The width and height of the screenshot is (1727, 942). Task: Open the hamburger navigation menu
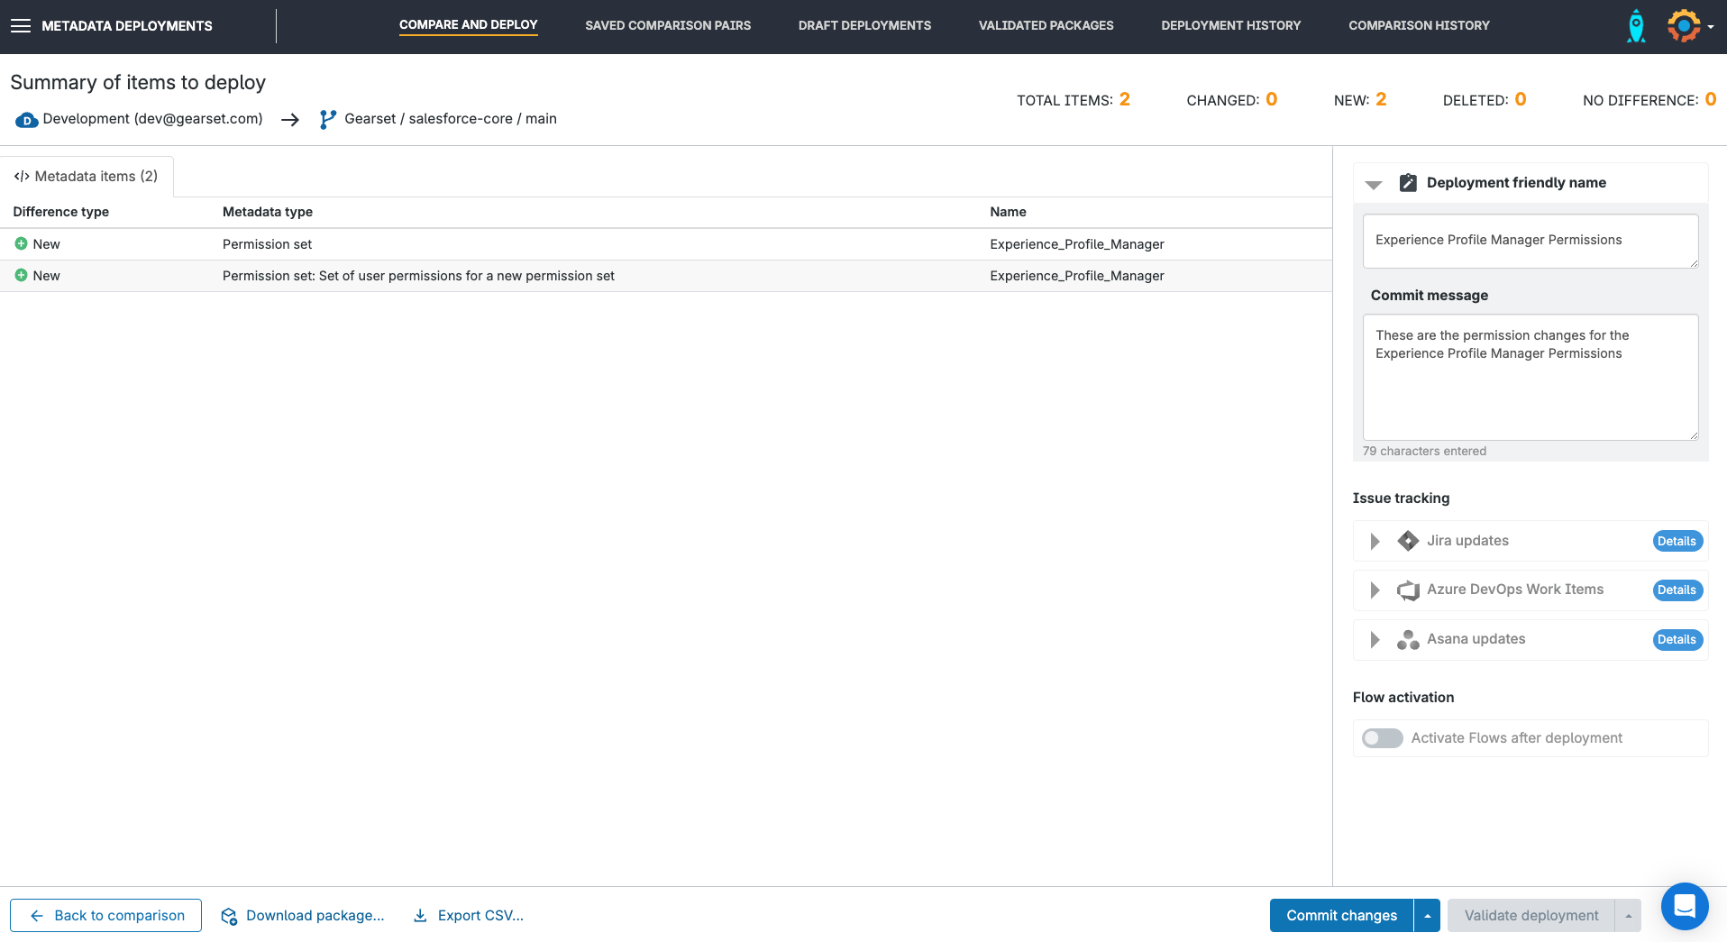21,26
